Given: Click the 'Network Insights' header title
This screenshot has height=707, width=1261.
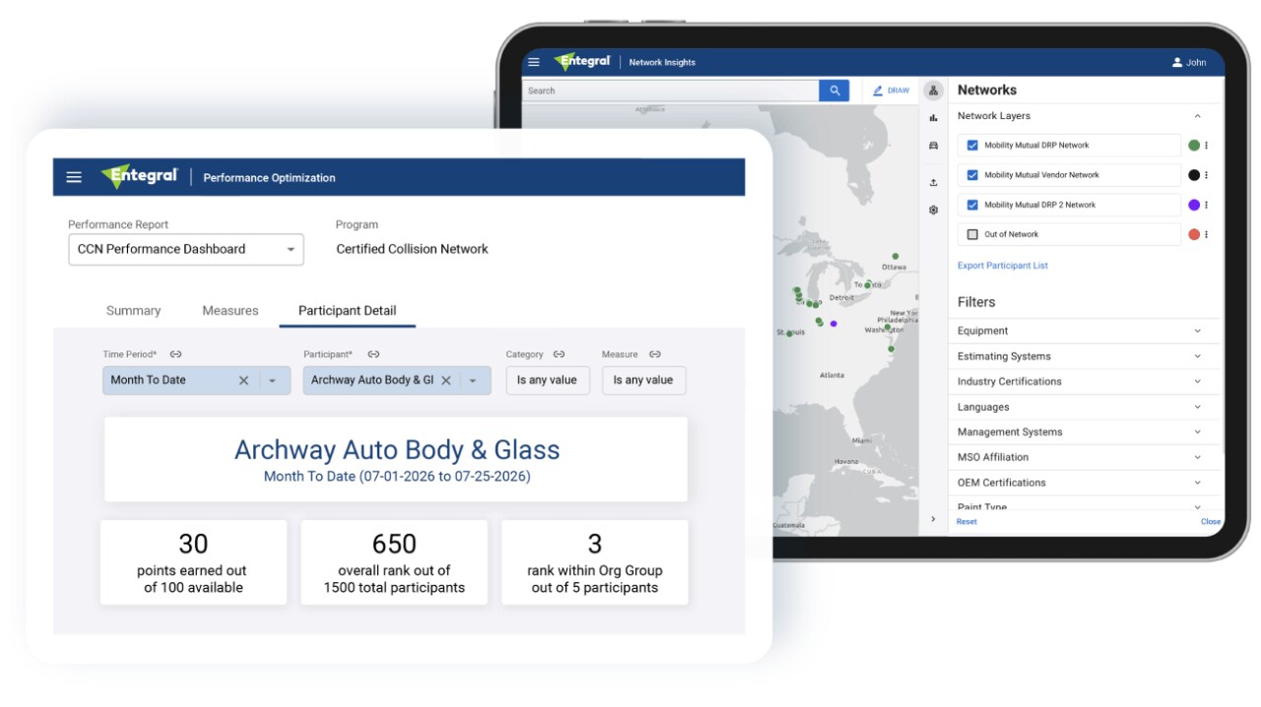Looking at the screenshot, I should point(662,62).
